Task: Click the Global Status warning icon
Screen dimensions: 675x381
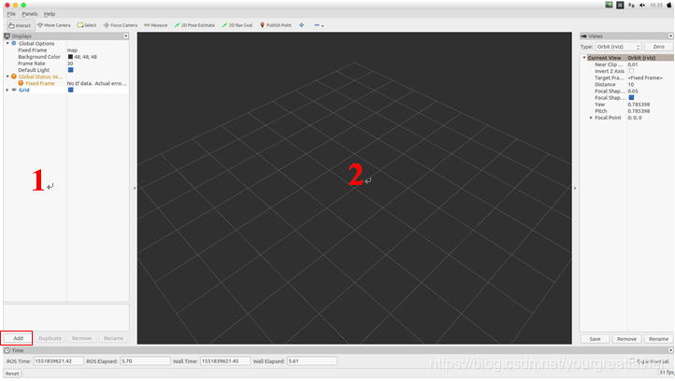Action: tap(14, 77)
